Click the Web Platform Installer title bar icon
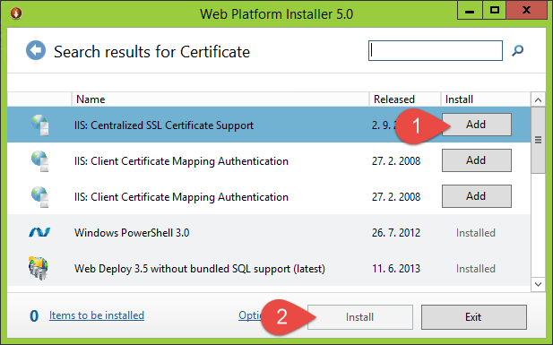 pos(16,13)
